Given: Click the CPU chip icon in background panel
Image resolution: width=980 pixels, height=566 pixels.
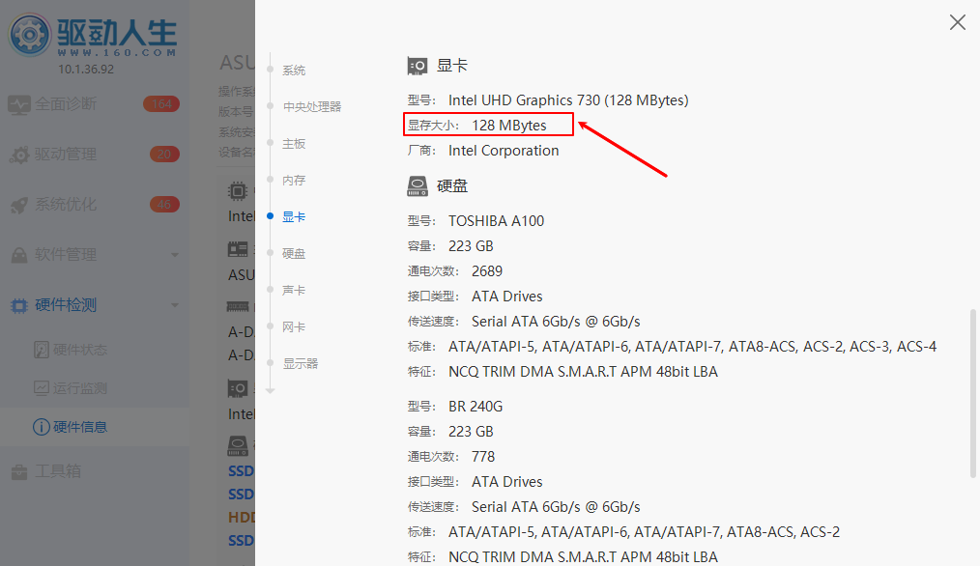Looking at the screenshot, I should point(238,191).
